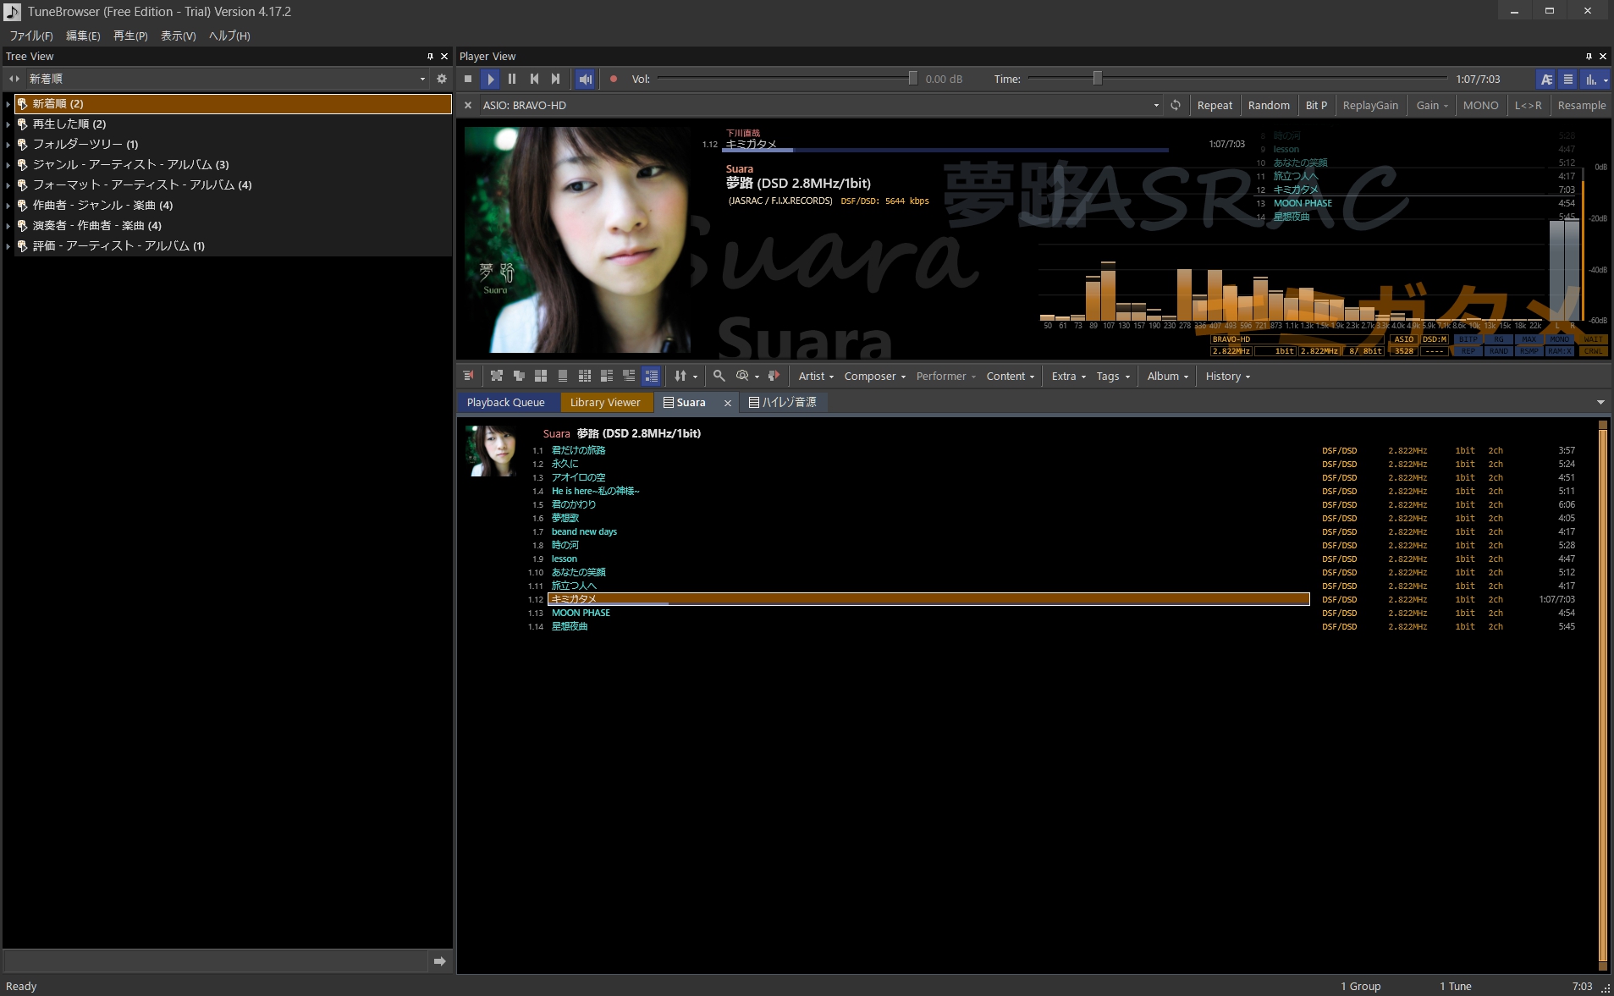Click the Play button in Player View
Image resolution: width=1614 pixels, height=996 pixels.
[x=490, y=79]
